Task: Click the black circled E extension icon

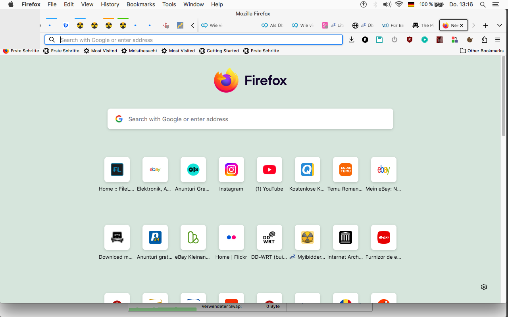Action: tap(365, 40)
